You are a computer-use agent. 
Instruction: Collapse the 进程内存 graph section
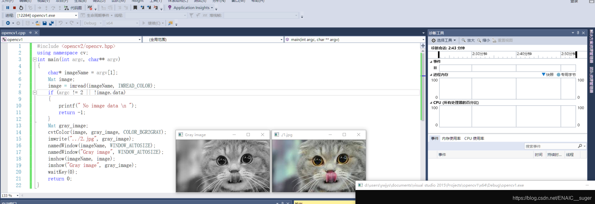click(431, 75)
